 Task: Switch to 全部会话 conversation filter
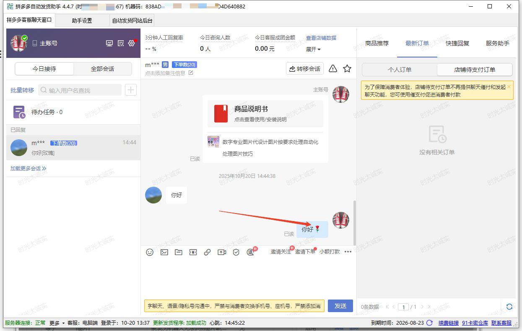tap(102, 69)
